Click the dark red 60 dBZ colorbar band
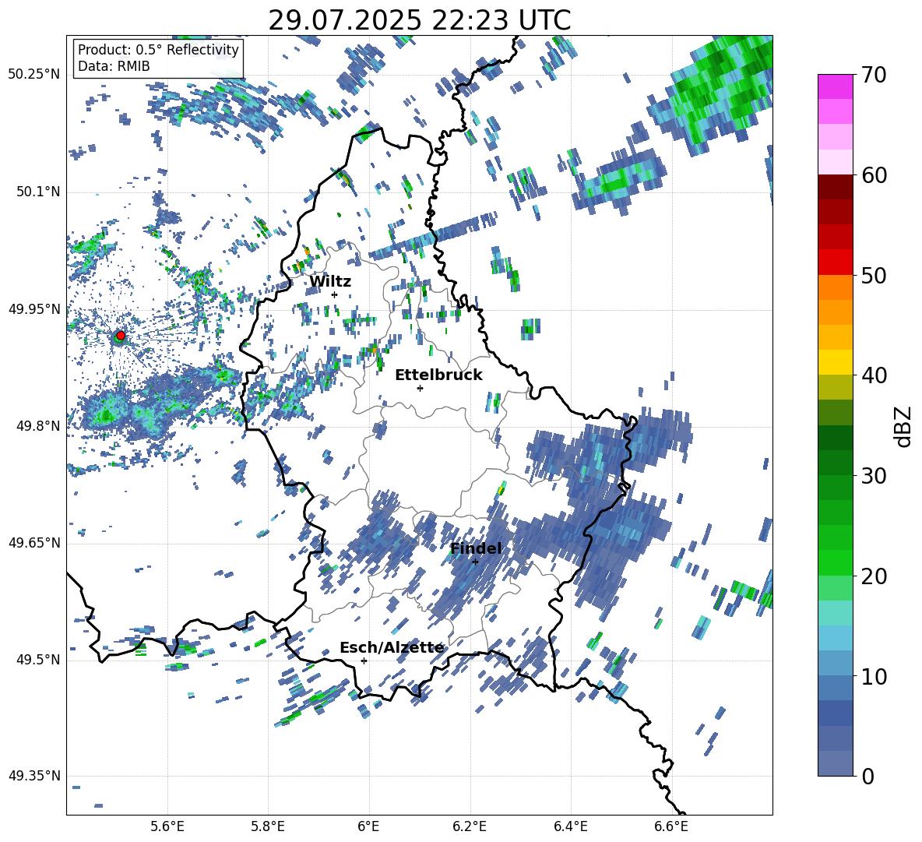Screen dimensions: 922x842 click(x=835, y=187)
